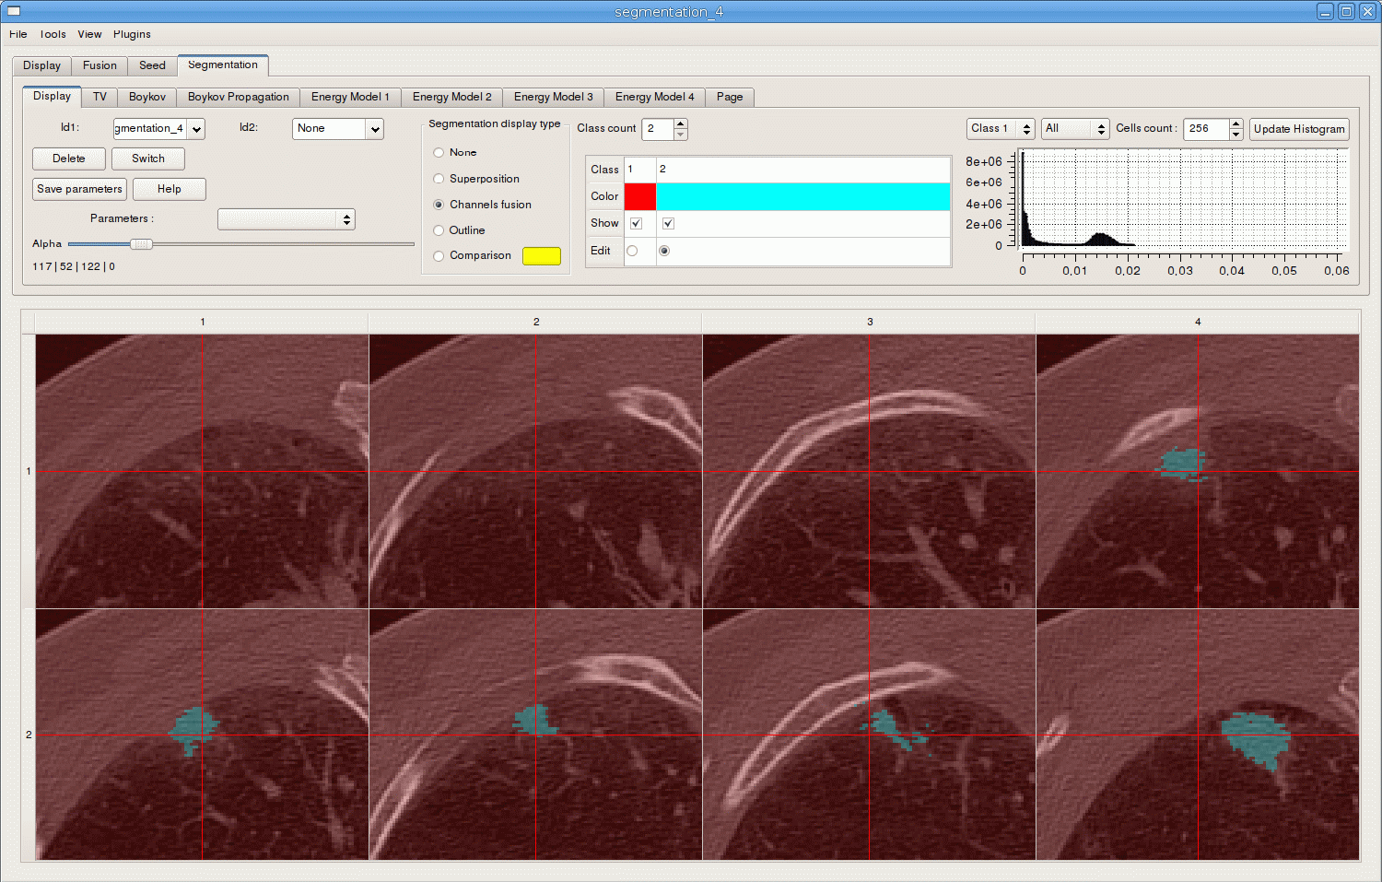Select the None display type radio
This screenshot has height=882, width=1382.
[439, 153]
